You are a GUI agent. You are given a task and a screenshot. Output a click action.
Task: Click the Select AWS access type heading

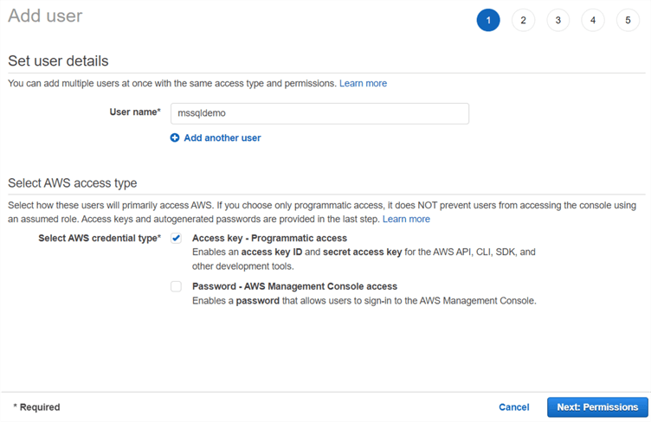(x=72, y=182)
